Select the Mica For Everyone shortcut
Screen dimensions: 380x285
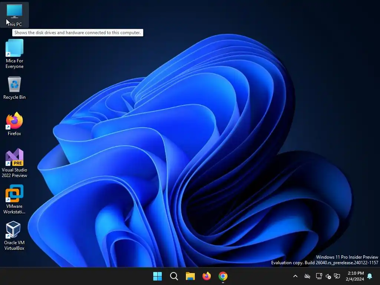point(14,54)
